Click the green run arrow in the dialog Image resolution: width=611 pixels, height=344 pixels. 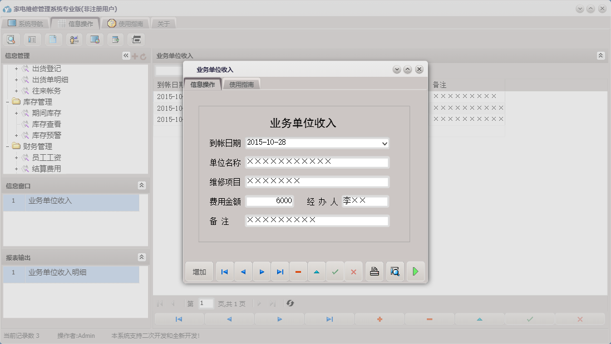pyautogui.click(x=416, y=271)
